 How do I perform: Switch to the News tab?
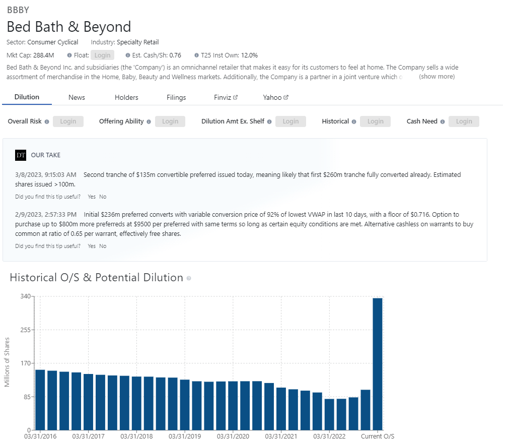[x=77, y=97]
